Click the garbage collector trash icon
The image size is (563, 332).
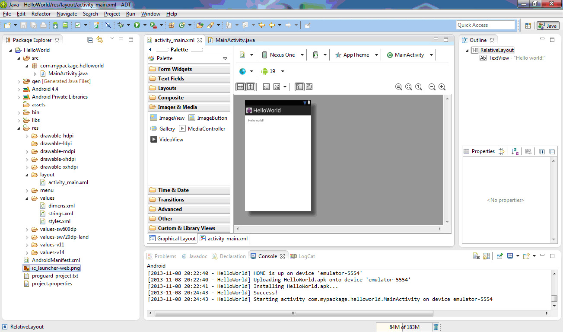436,327
